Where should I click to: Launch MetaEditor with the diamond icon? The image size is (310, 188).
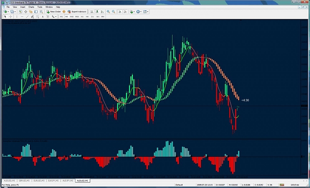point(64,12)
